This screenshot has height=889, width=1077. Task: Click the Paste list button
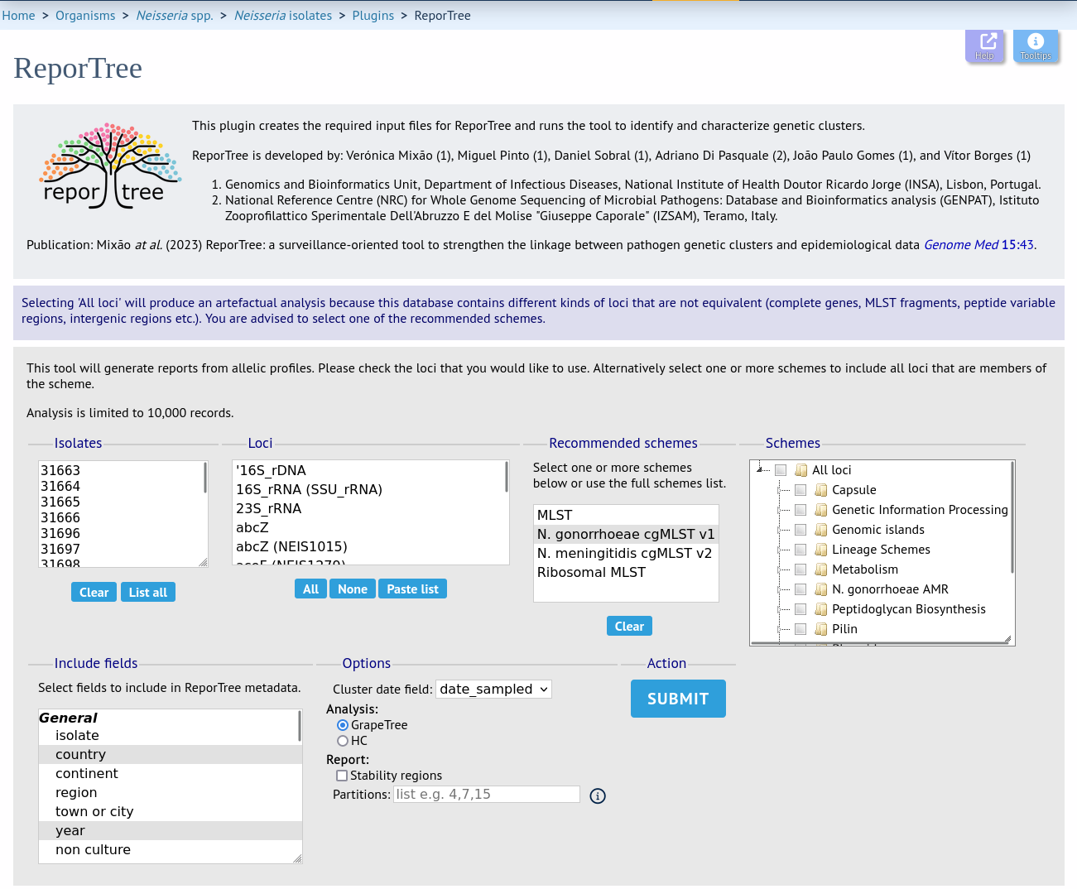click(412, 589)
